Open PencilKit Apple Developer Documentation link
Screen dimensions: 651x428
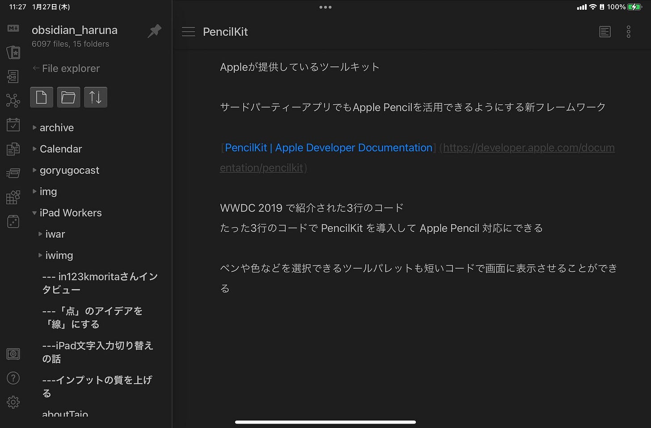point(329,148)
